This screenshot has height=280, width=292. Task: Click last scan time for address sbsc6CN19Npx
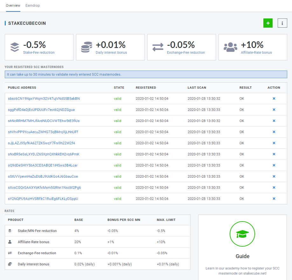point(204,99)
